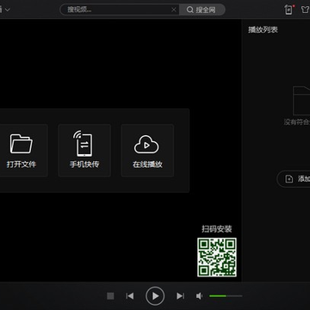Search the whole web with 搜全网
The height and width of the screenshot is (310, 310).
click(201, 9)
